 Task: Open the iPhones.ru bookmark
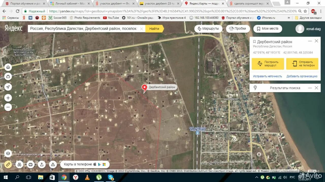click(266, 18)
